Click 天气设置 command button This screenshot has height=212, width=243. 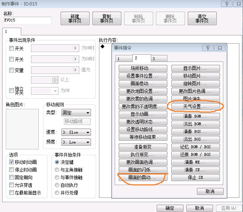tap(195, 106)
